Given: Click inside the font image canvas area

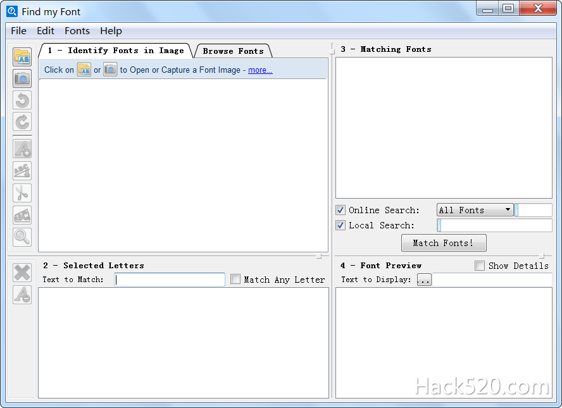Looking at the screenshot, I should pyautogui.click(x=183, y=166).
